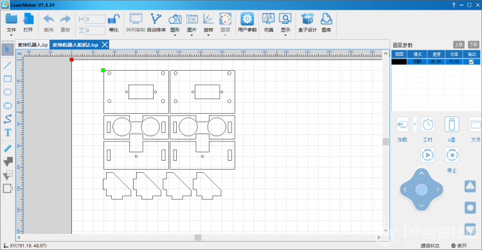Click the 文件 folder icon in right panel
Screen dimensions: 482x250
[475, 125]
